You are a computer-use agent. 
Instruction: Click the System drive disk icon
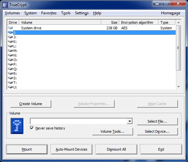[10, 28]
